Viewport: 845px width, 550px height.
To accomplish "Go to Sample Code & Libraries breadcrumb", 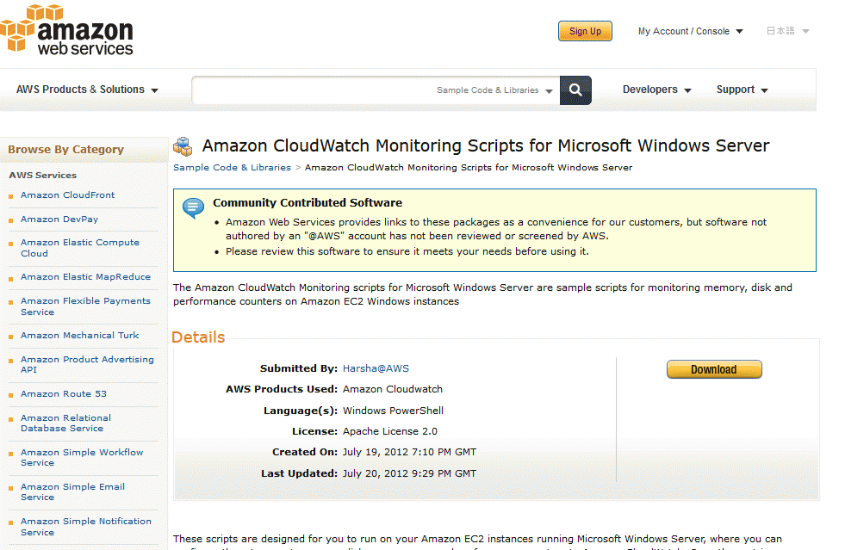I will (232, 168).
